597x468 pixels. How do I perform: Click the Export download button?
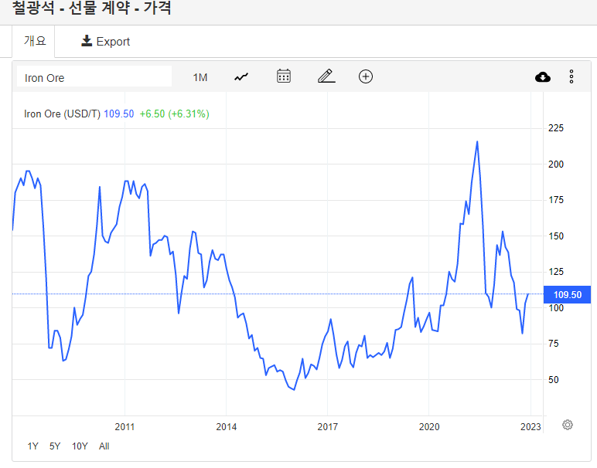(x=105, y=41)
